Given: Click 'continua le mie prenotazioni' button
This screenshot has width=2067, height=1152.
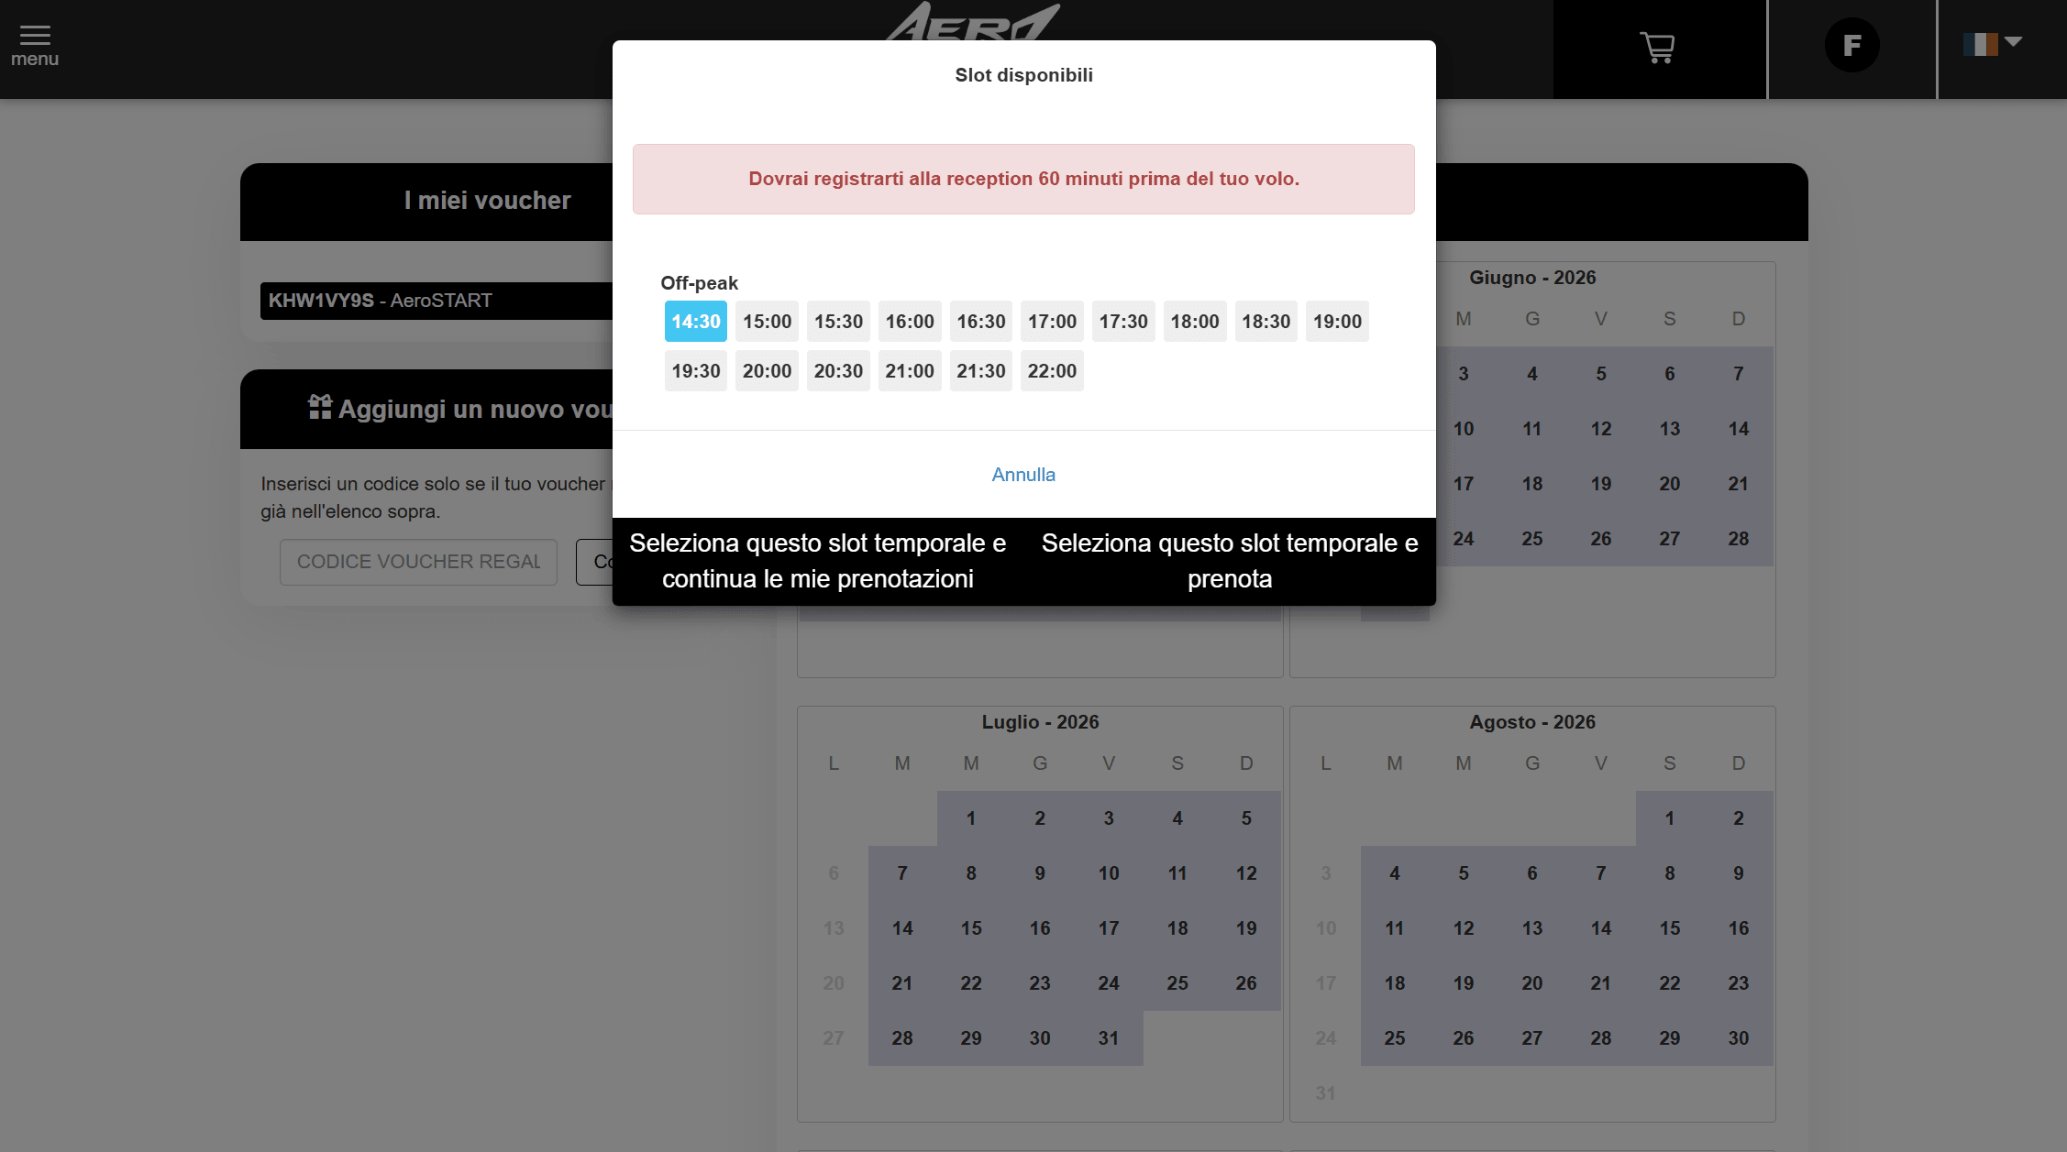Looking at the screenshot, I should [x=818, y=561].
